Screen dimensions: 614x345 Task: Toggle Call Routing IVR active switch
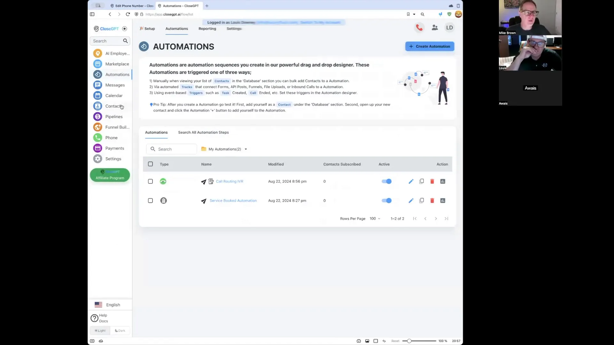click(387, 181)
